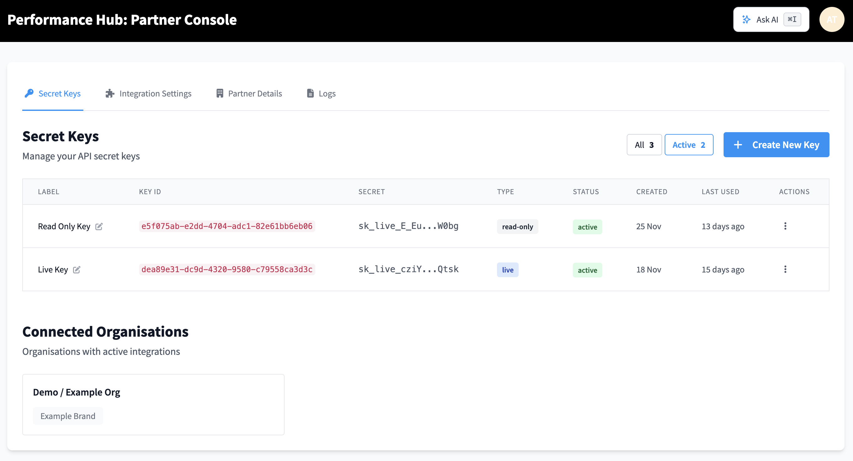Click key ID dea89e31-dc9d-4320-9580-c79558ca3d3c
The image size is (853, 461).
(227, 269)
